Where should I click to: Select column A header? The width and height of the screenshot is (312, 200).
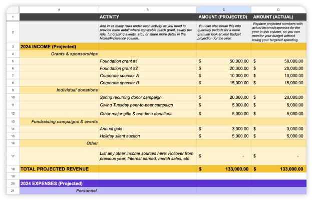point(59,10)
